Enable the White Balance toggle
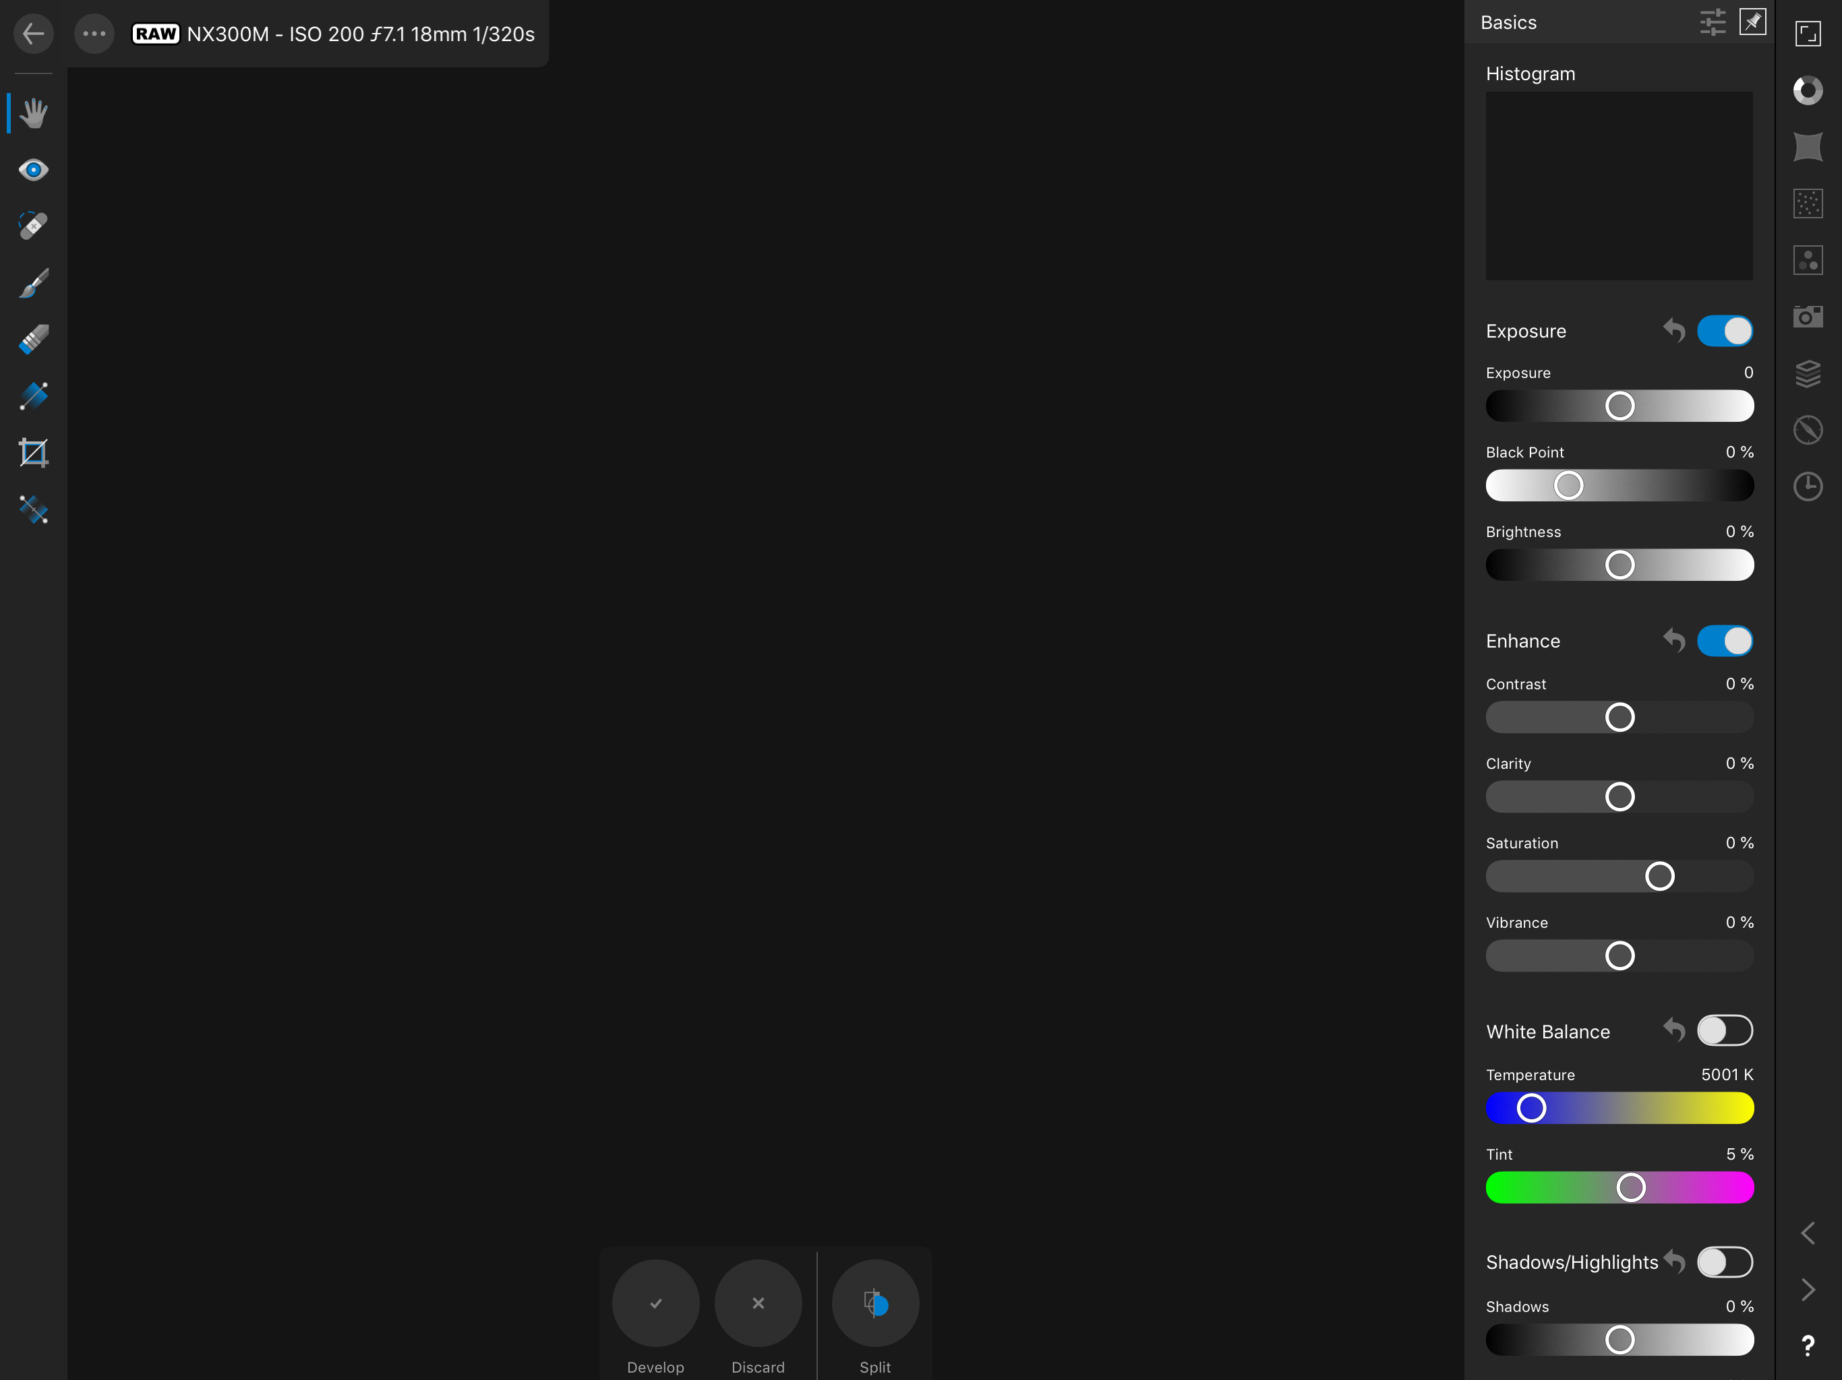This screenshot has height=1380, width=1842. pyautogui.click(x=1725, y=1031)
